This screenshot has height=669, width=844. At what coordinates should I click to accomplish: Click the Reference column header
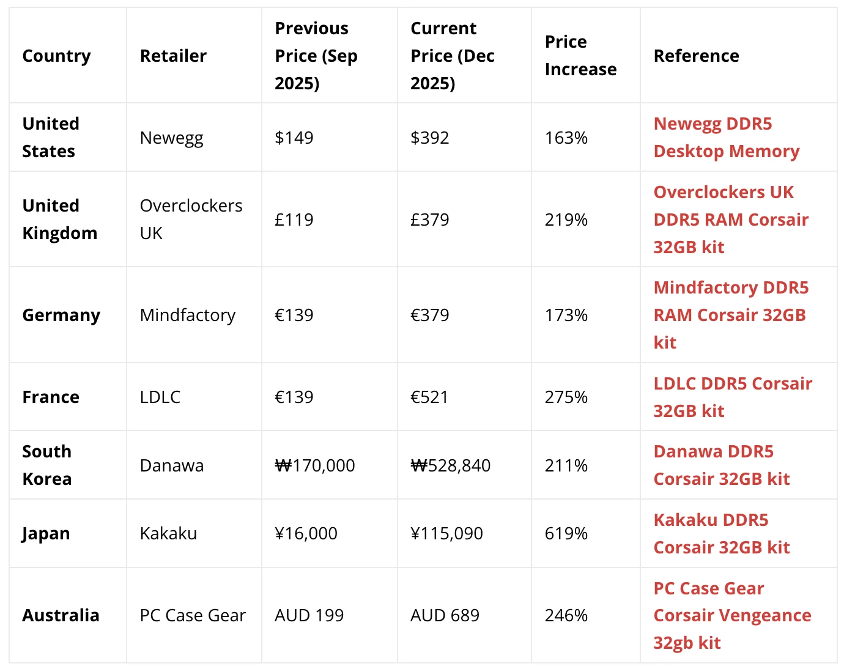pos(696,56)
